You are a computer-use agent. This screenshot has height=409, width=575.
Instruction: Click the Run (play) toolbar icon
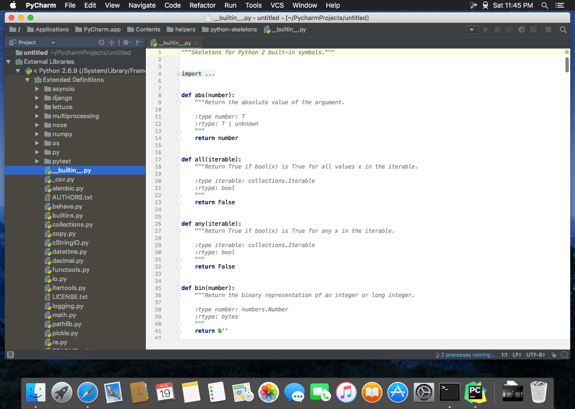click(x=485, y=30)
